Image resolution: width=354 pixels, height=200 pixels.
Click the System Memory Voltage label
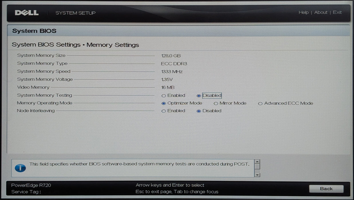45,79
